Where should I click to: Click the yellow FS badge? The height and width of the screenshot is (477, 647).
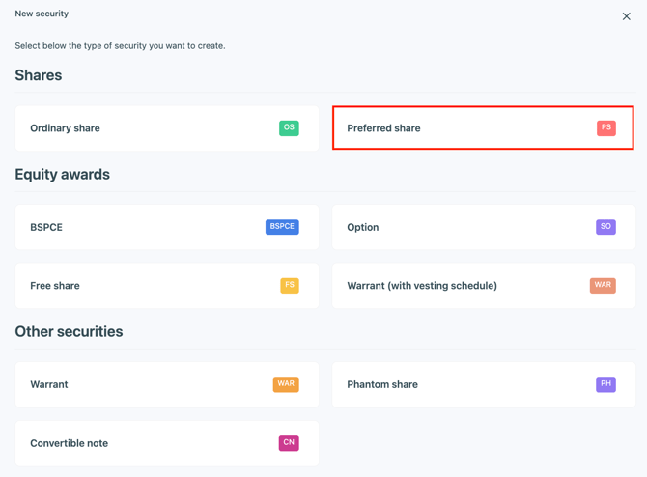pos(289,286)
